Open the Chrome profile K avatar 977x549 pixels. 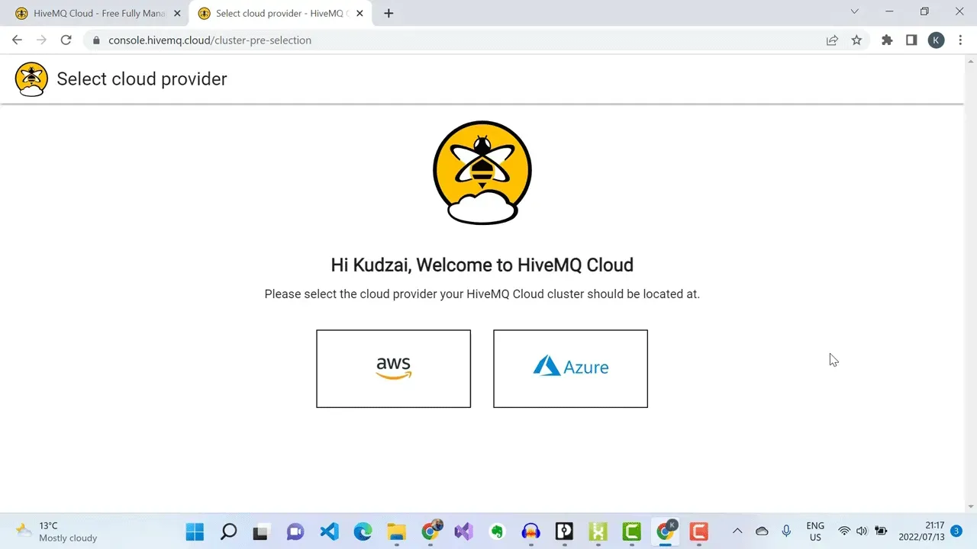coord(936,40)
